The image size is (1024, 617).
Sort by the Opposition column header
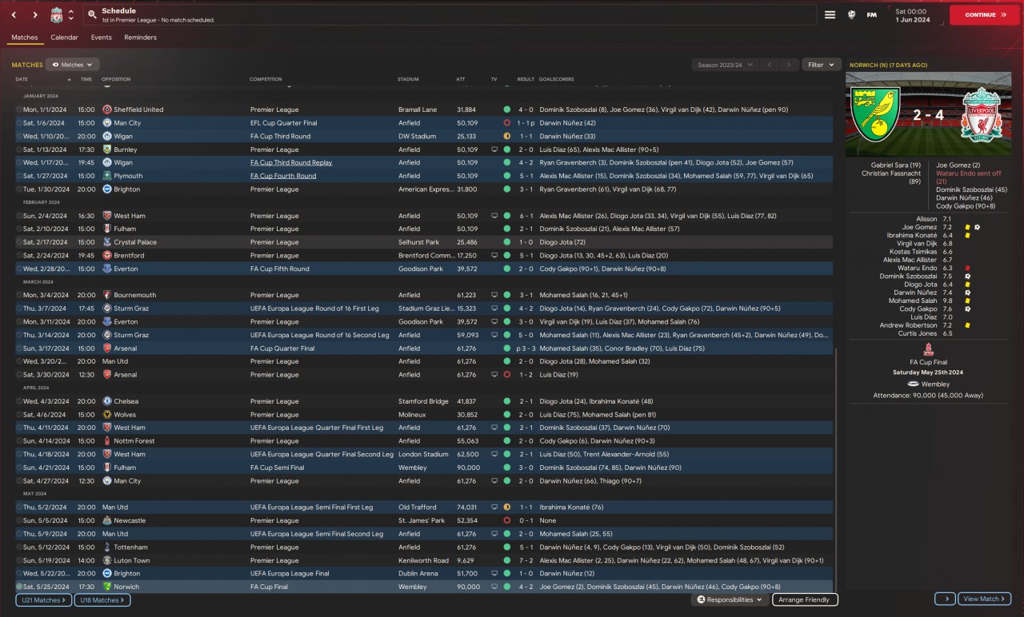pos(116,79)
